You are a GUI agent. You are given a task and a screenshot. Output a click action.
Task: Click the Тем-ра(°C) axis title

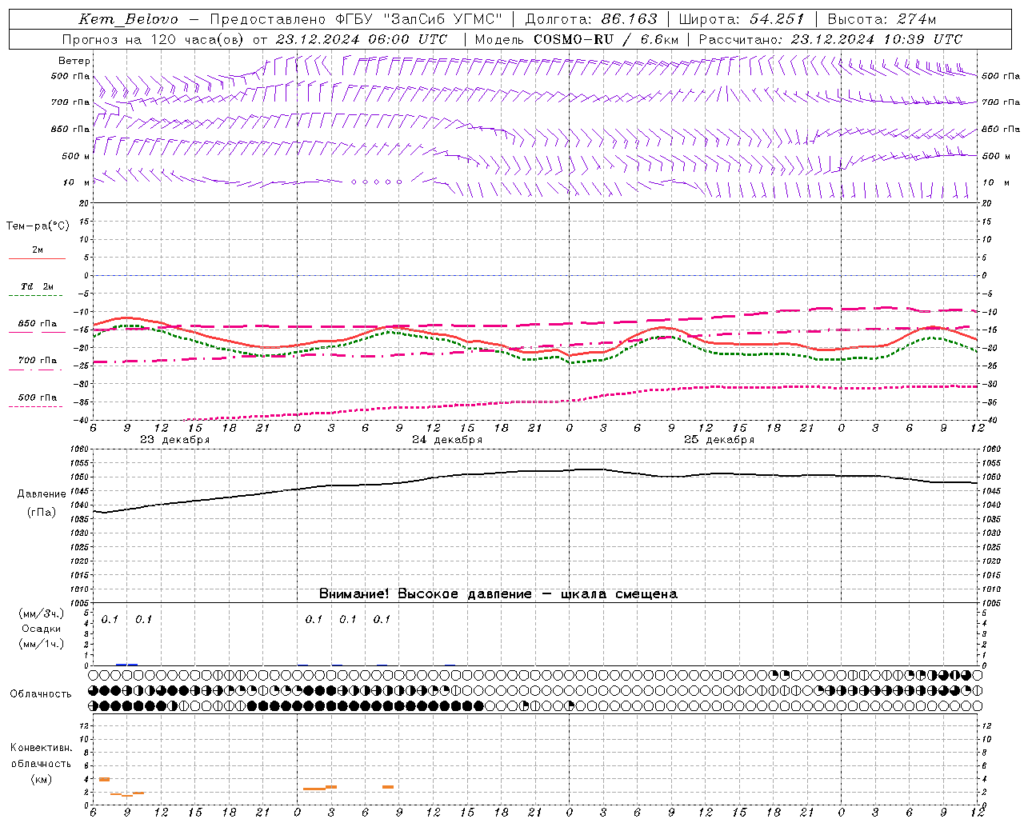pos(38,226)
